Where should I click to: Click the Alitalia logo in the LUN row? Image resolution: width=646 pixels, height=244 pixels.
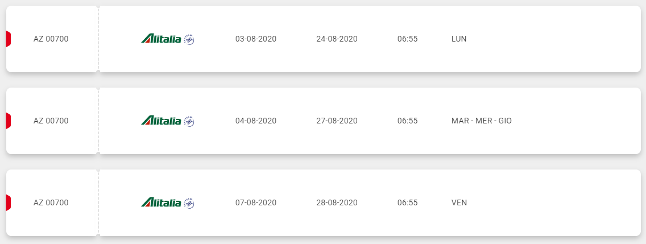coord(161,39)
